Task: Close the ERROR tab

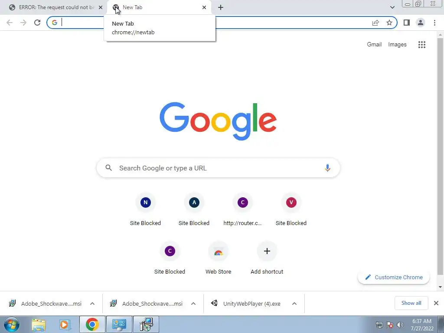Action: coord(101,7)
